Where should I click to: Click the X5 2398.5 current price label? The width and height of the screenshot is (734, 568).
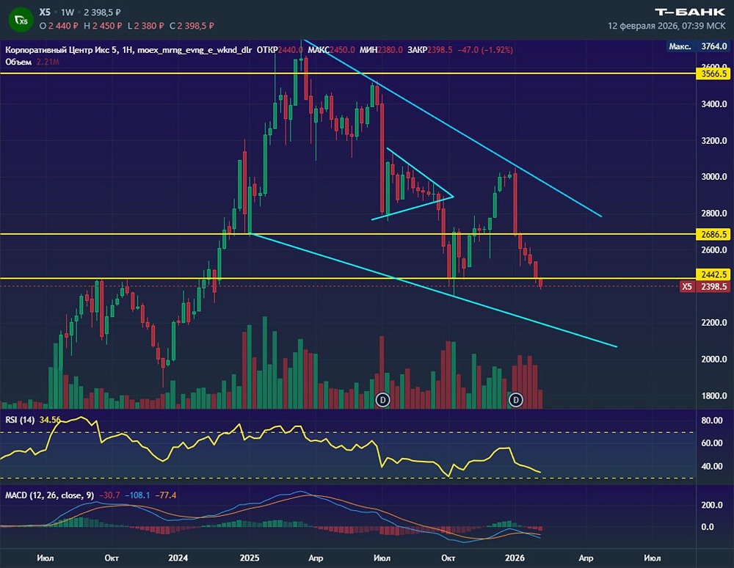(705, 286)
